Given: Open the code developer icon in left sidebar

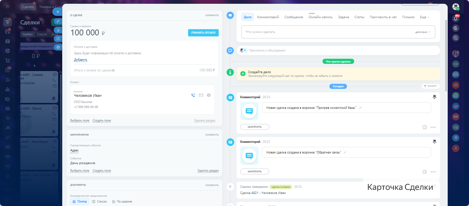Looking at the screenshot, I should (8, 137).
